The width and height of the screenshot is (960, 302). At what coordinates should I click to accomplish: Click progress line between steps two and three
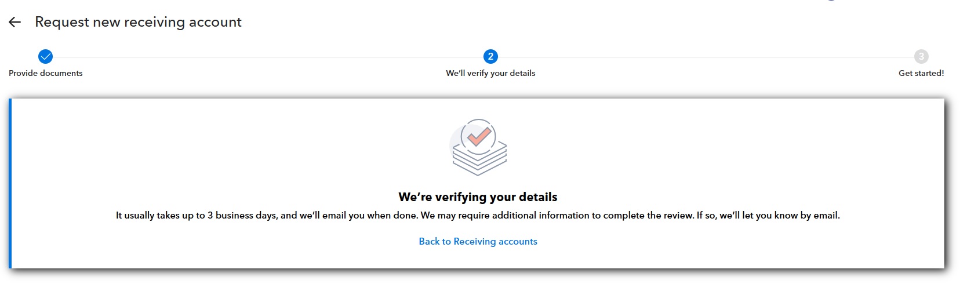pyautogui.click(x=706, y=57)
